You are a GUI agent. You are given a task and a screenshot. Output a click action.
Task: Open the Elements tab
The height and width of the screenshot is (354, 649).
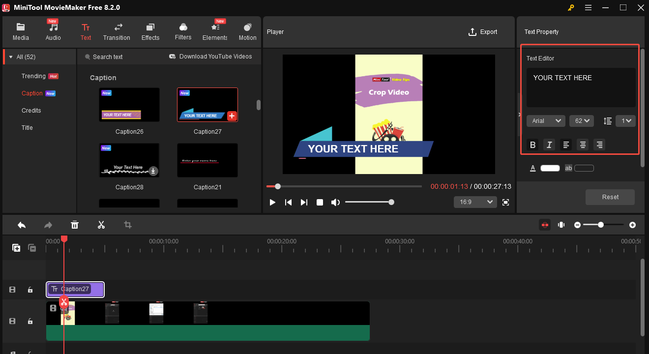(x=215, y=31)
